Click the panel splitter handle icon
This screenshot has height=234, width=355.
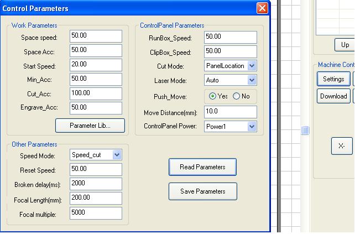[x=305, y=131]
